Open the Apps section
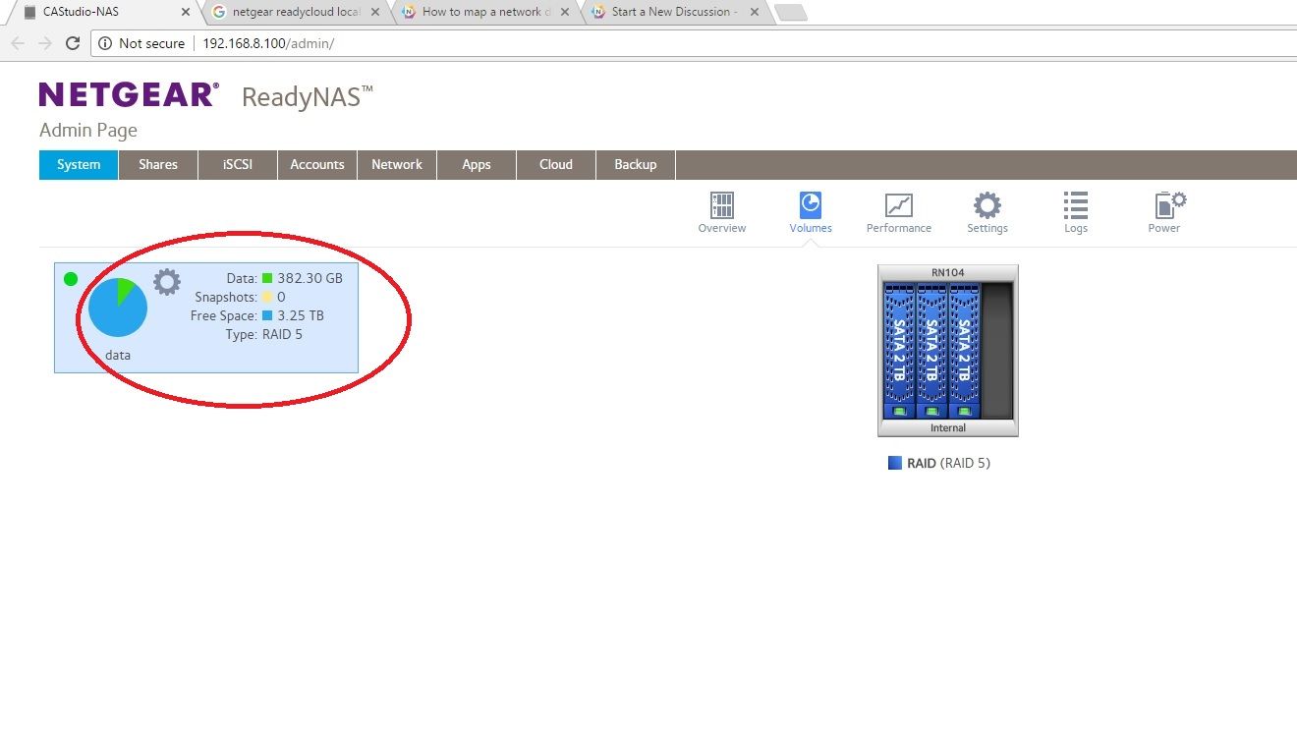 tap(476, 164)
